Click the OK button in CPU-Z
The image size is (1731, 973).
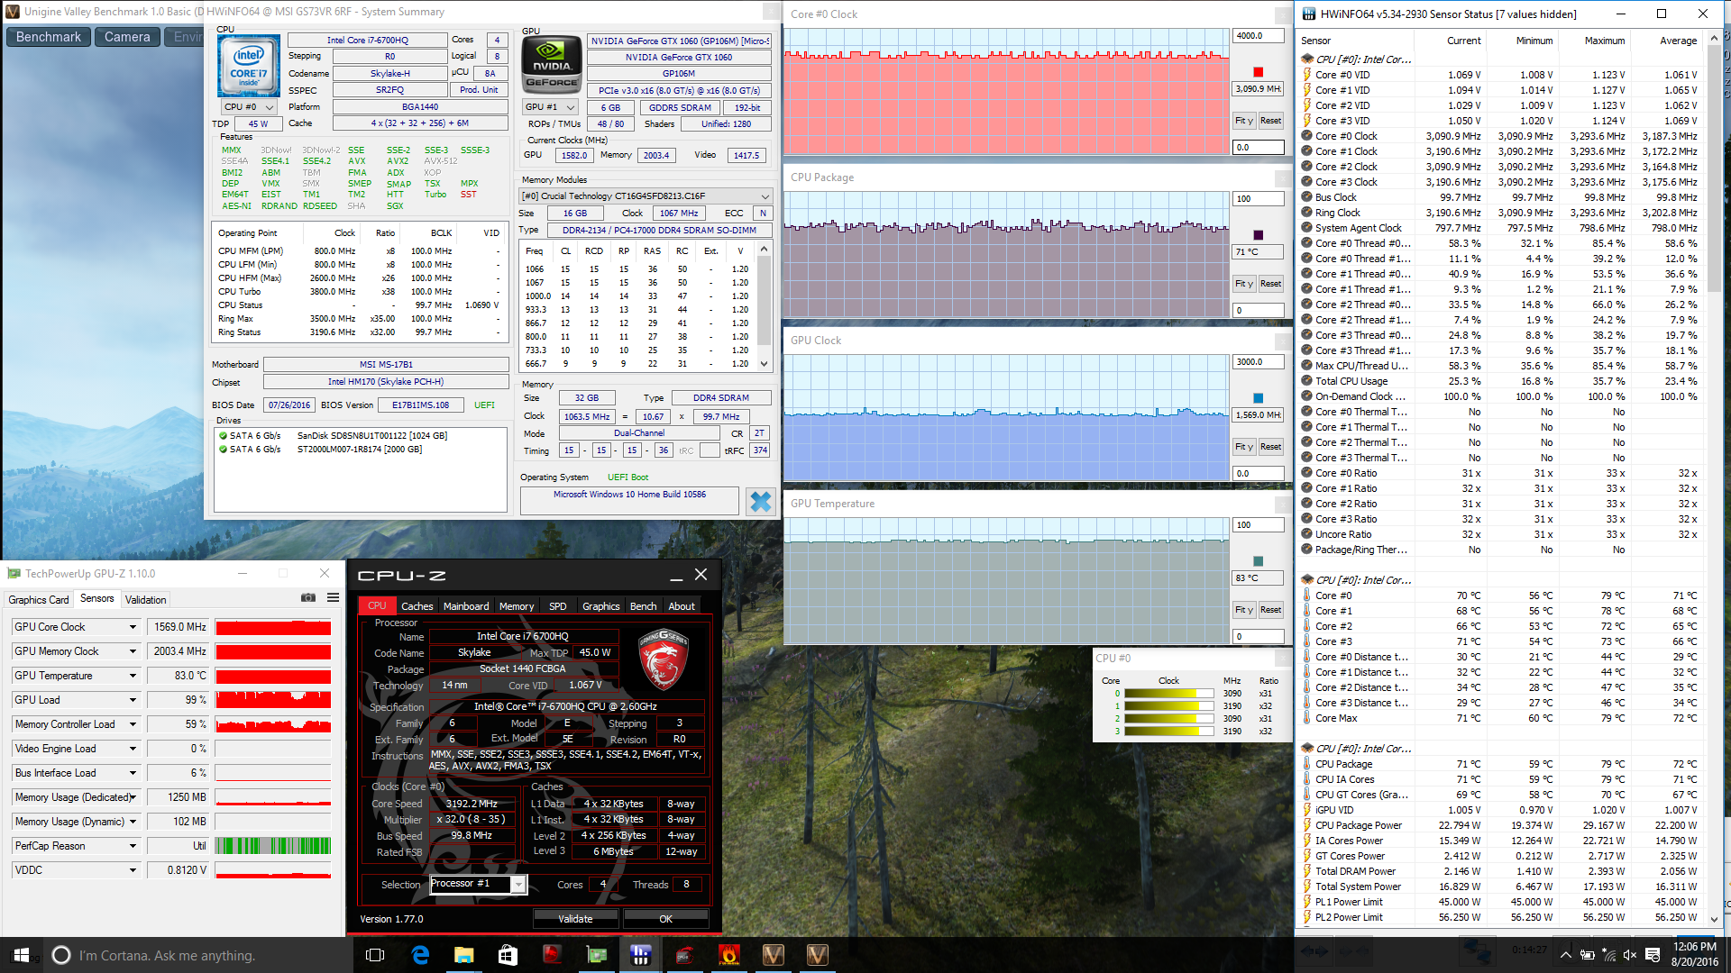point(665,919)
